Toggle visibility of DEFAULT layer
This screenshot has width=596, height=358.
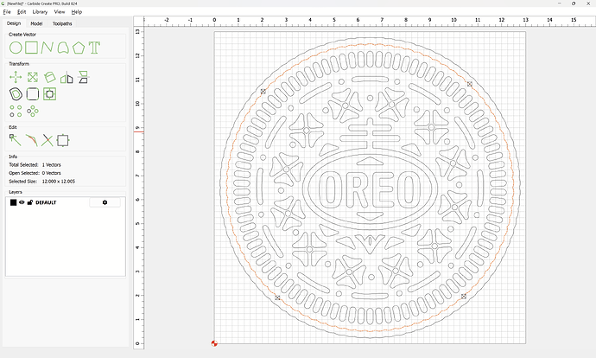coord(22,202)
